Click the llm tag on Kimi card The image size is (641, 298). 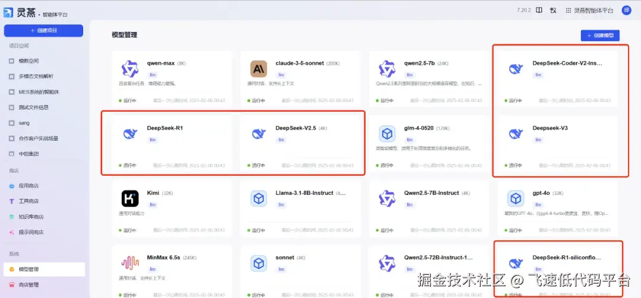tap(153, 205)
